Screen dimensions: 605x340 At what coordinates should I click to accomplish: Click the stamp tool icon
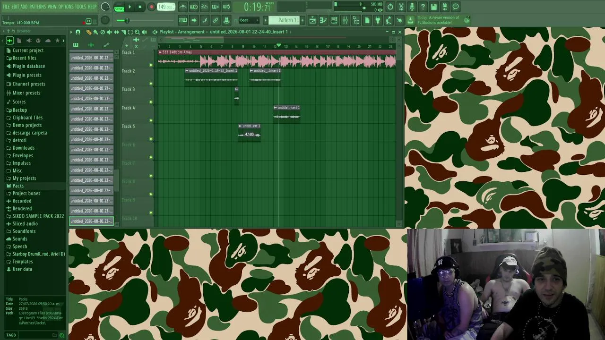coord(226,20)
